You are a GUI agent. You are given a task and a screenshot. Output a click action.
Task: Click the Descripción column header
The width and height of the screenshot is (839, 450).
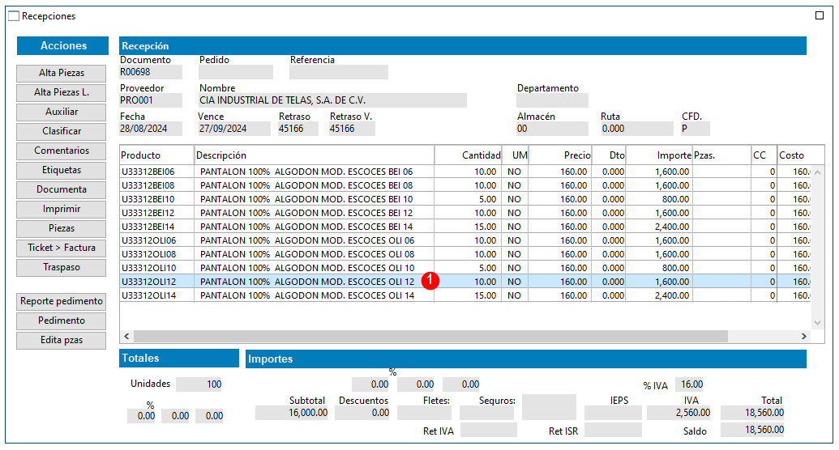click(x=314, y=155)
